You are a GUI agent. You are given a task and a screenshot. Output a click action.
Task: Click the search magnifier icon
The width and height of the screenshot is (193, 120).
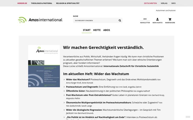(x=120, y=21)
